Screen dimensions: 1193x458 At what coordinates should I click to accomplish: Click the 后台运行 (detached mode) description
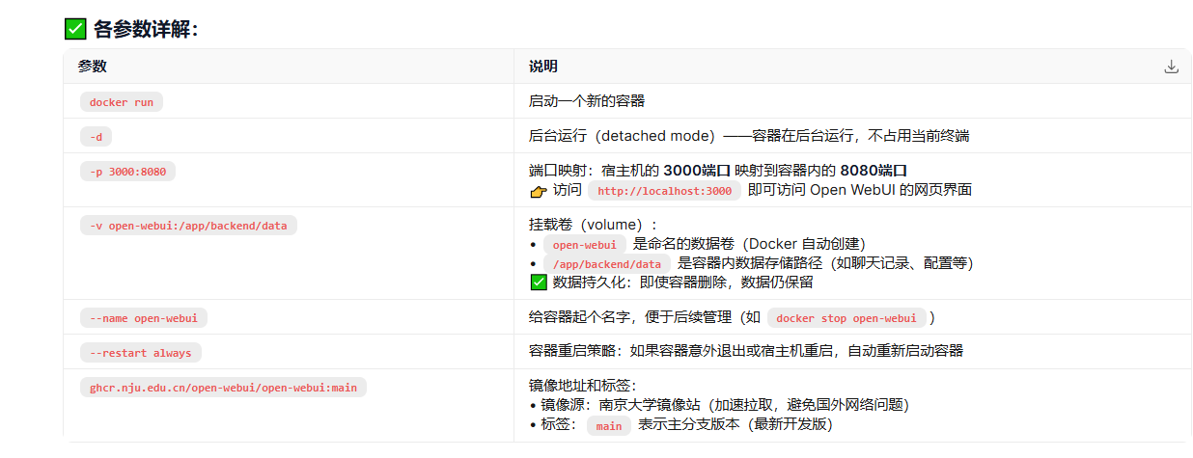coord(749,136)
